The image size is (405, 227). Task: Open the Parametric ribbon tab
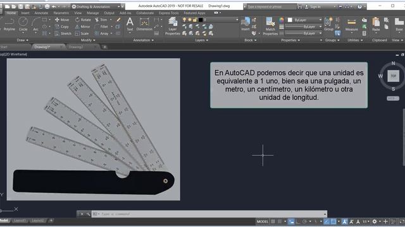61,13
